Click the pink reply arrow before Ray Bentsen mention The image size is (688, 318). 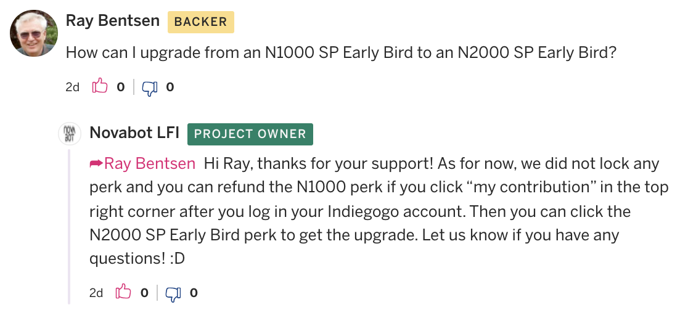[x=96, y=164]
